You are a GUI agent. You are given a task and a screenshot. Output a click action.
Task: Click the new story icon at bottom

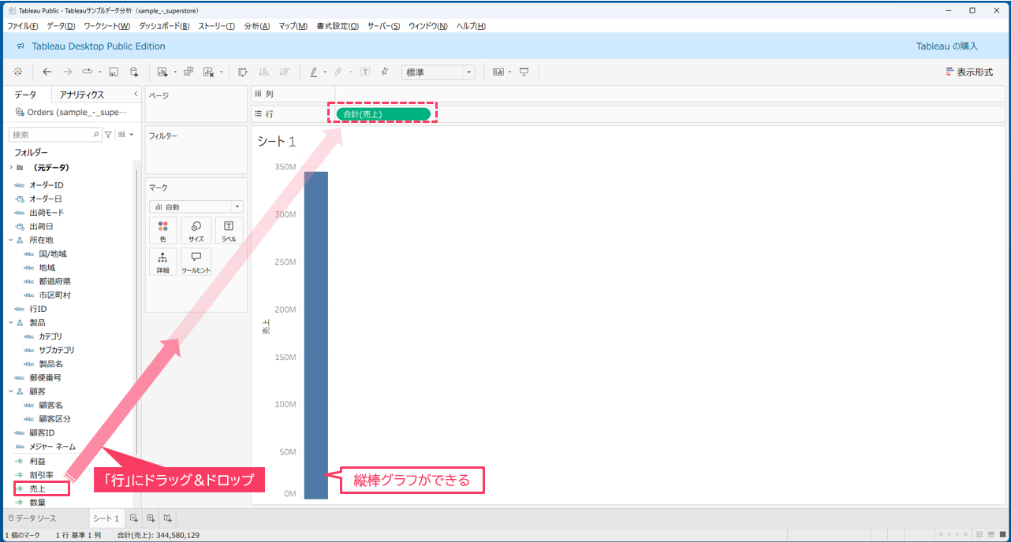click(167, 518)
